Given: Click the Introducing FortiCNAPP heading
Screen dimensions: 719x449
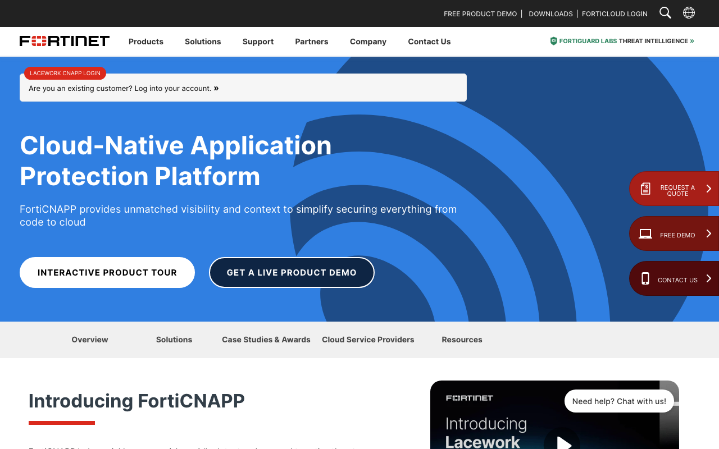Looking at the screenshot, I should (x=136, y=401).
